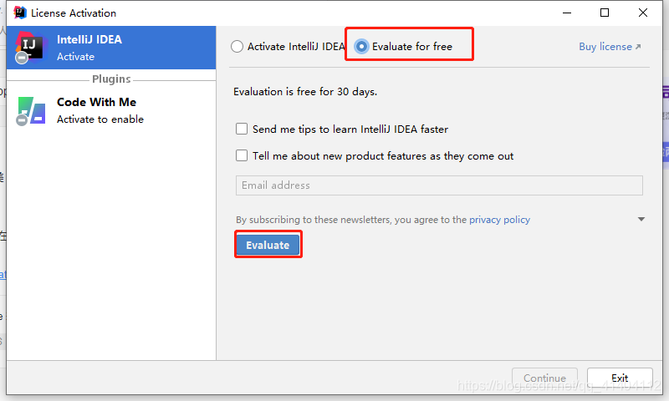Focus the Email address input field
The height and width of the screenshot is (401, 669).
pyautogui.click(x=439, y=185)
